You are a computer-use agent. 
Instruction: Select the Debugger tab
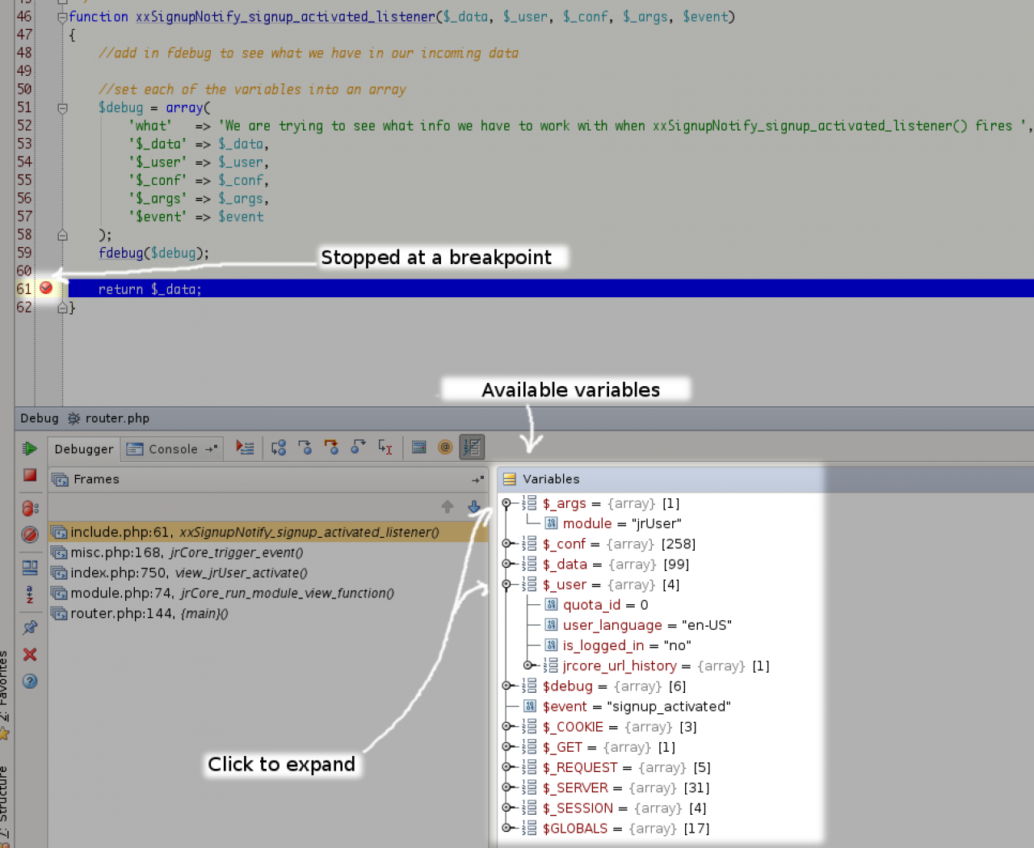[x=84, y=449]
